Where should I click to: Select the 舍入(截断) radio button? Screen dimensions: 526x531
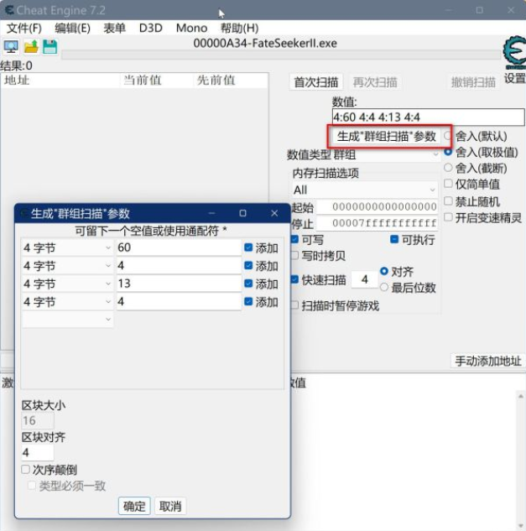448,167
